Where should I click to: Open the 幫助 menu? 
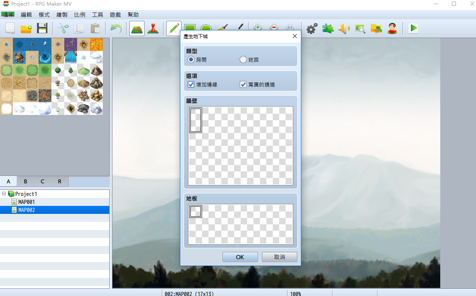click(133, 14)
